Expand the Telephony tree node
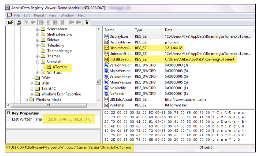This screenshot has width=261, height=156. click(38, 46)
